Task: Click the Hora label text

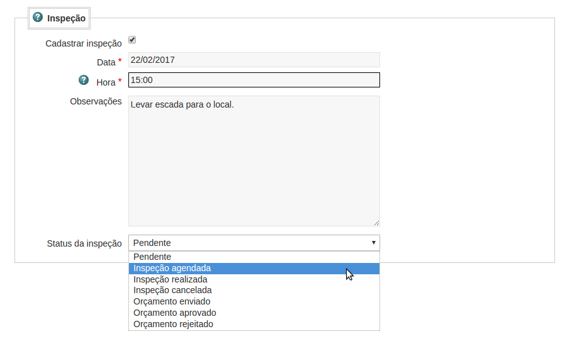Action: click(x=106, y=82)
